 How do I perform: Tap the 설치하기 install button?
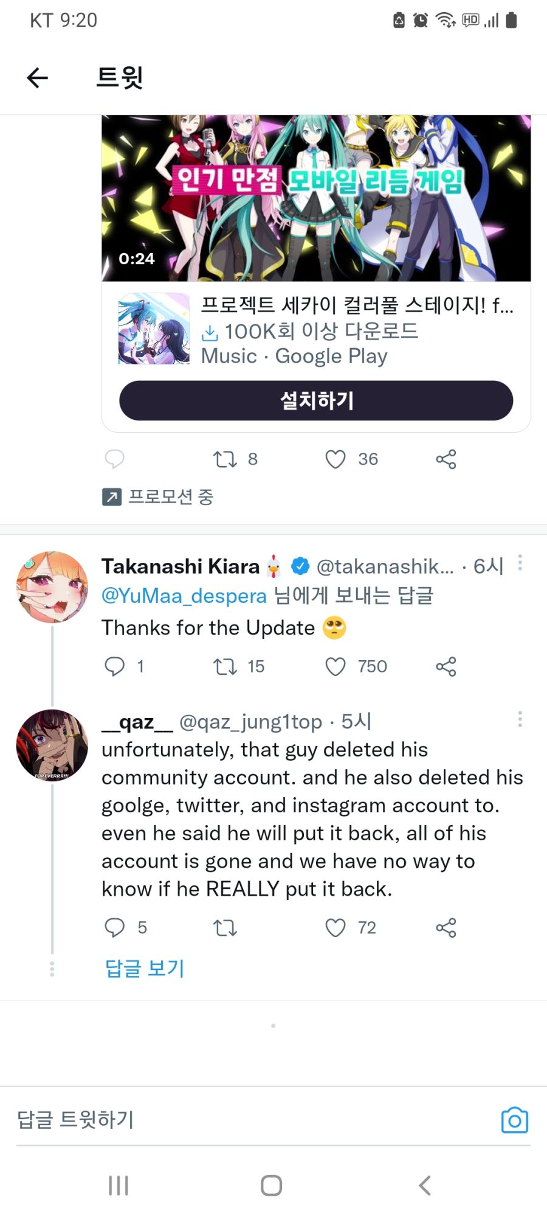(316, 400)
